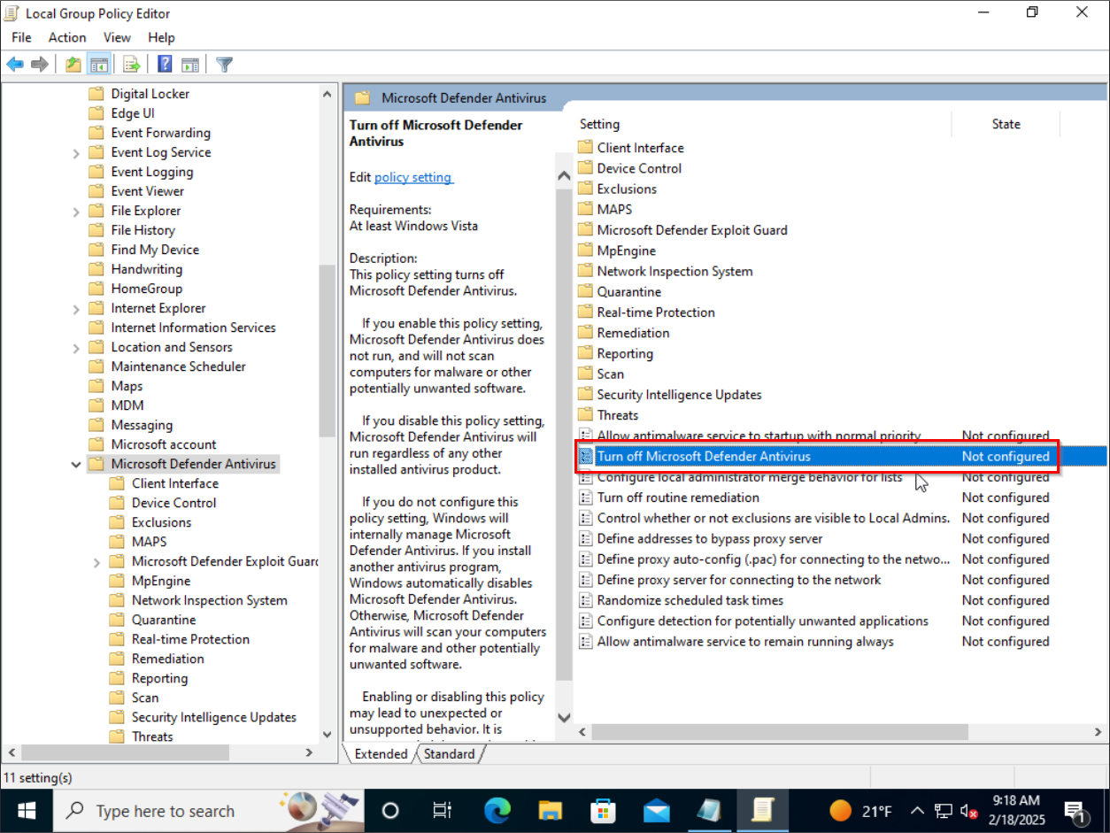Image resolution: width=1110 pixels, height=833 pixels.
Task: Expand Event Log Service tree node
Action: pos(77,153)
